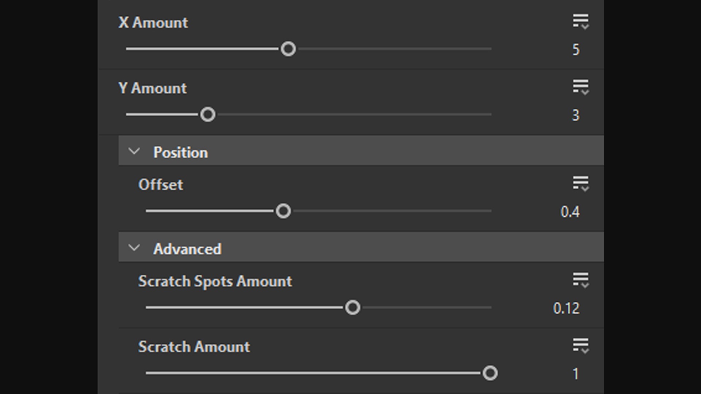Click the Scratch Spots Amount value 0.12
Image resolution: width=701 pixels, height=394 pixels.
[x=566, y=309]
